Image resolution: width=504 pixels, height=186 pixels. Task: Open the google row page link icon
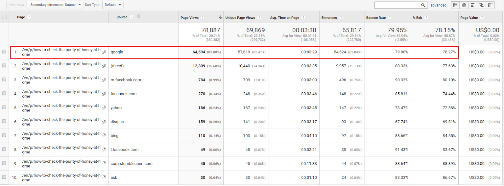coord(104,52)
